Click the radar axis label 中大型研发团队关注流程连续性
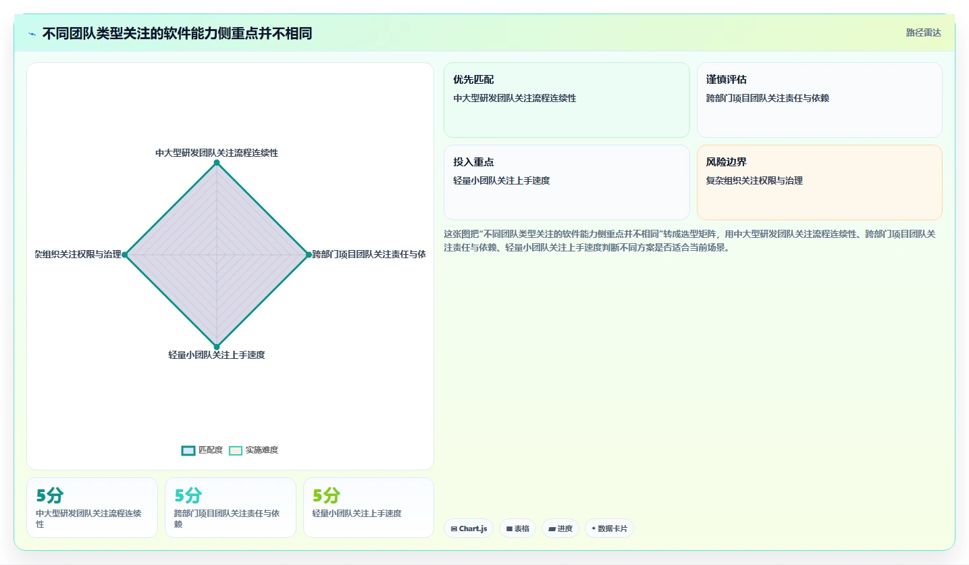The width and height of the screenshot is (969, 565). coord(217,153)
